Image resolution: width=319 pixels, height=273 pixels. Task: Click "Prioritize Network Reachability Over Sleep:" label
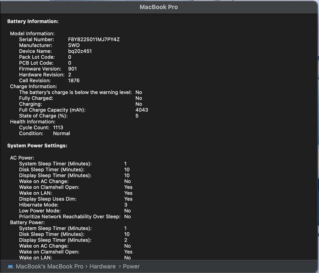69,217
